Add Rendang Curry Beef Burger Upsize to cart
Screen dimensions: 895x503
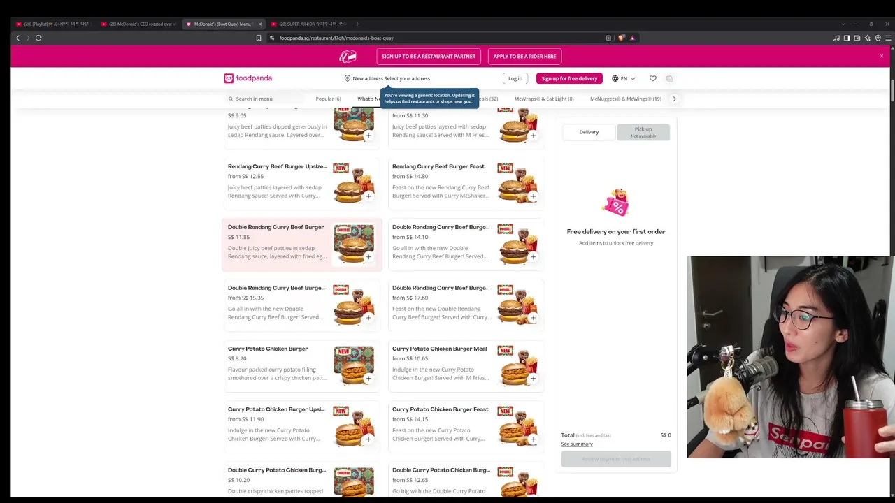click(x=368, y=196)
